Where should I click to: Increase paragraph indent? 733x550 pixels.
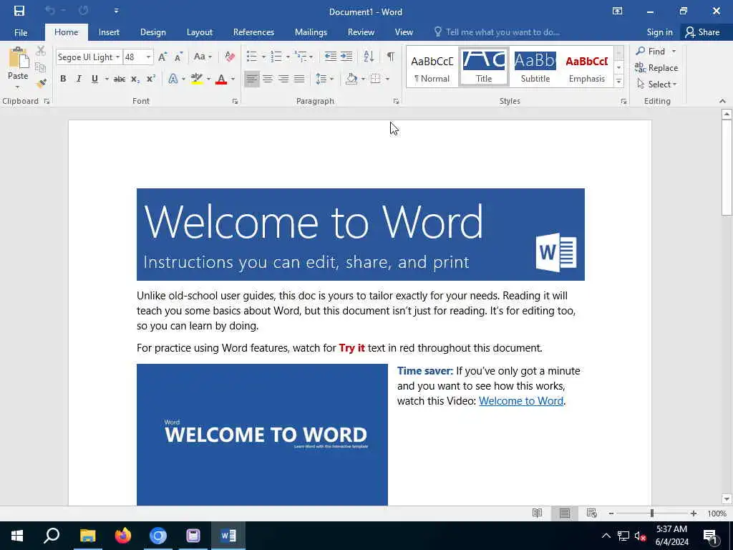point(346,57)
